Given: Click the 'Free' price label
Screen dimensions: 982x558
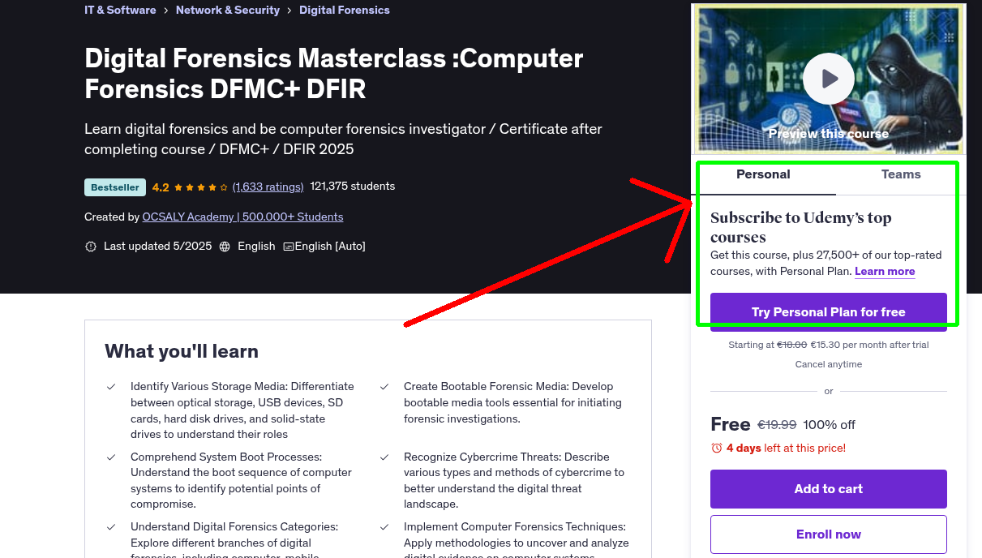Looking at the screenshot, I should point(730,424).
